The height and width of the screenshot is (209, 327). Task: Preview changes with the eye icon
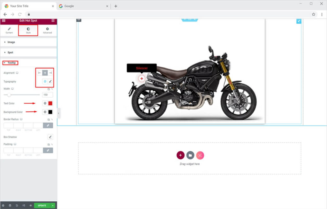click(x=31, y=205)
